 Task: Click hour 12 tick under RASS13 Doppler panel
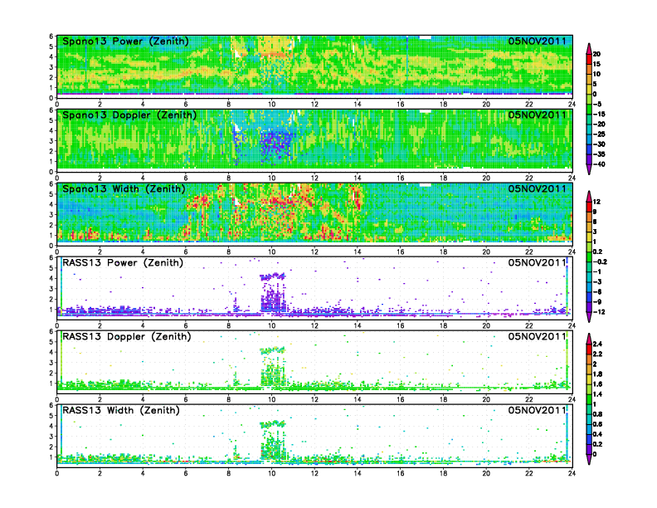[314, 399]
